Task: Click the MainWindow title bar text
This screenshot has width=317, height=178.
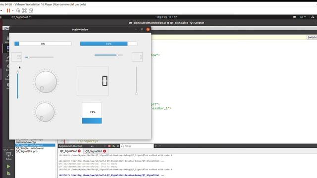Action: [80, 30]
